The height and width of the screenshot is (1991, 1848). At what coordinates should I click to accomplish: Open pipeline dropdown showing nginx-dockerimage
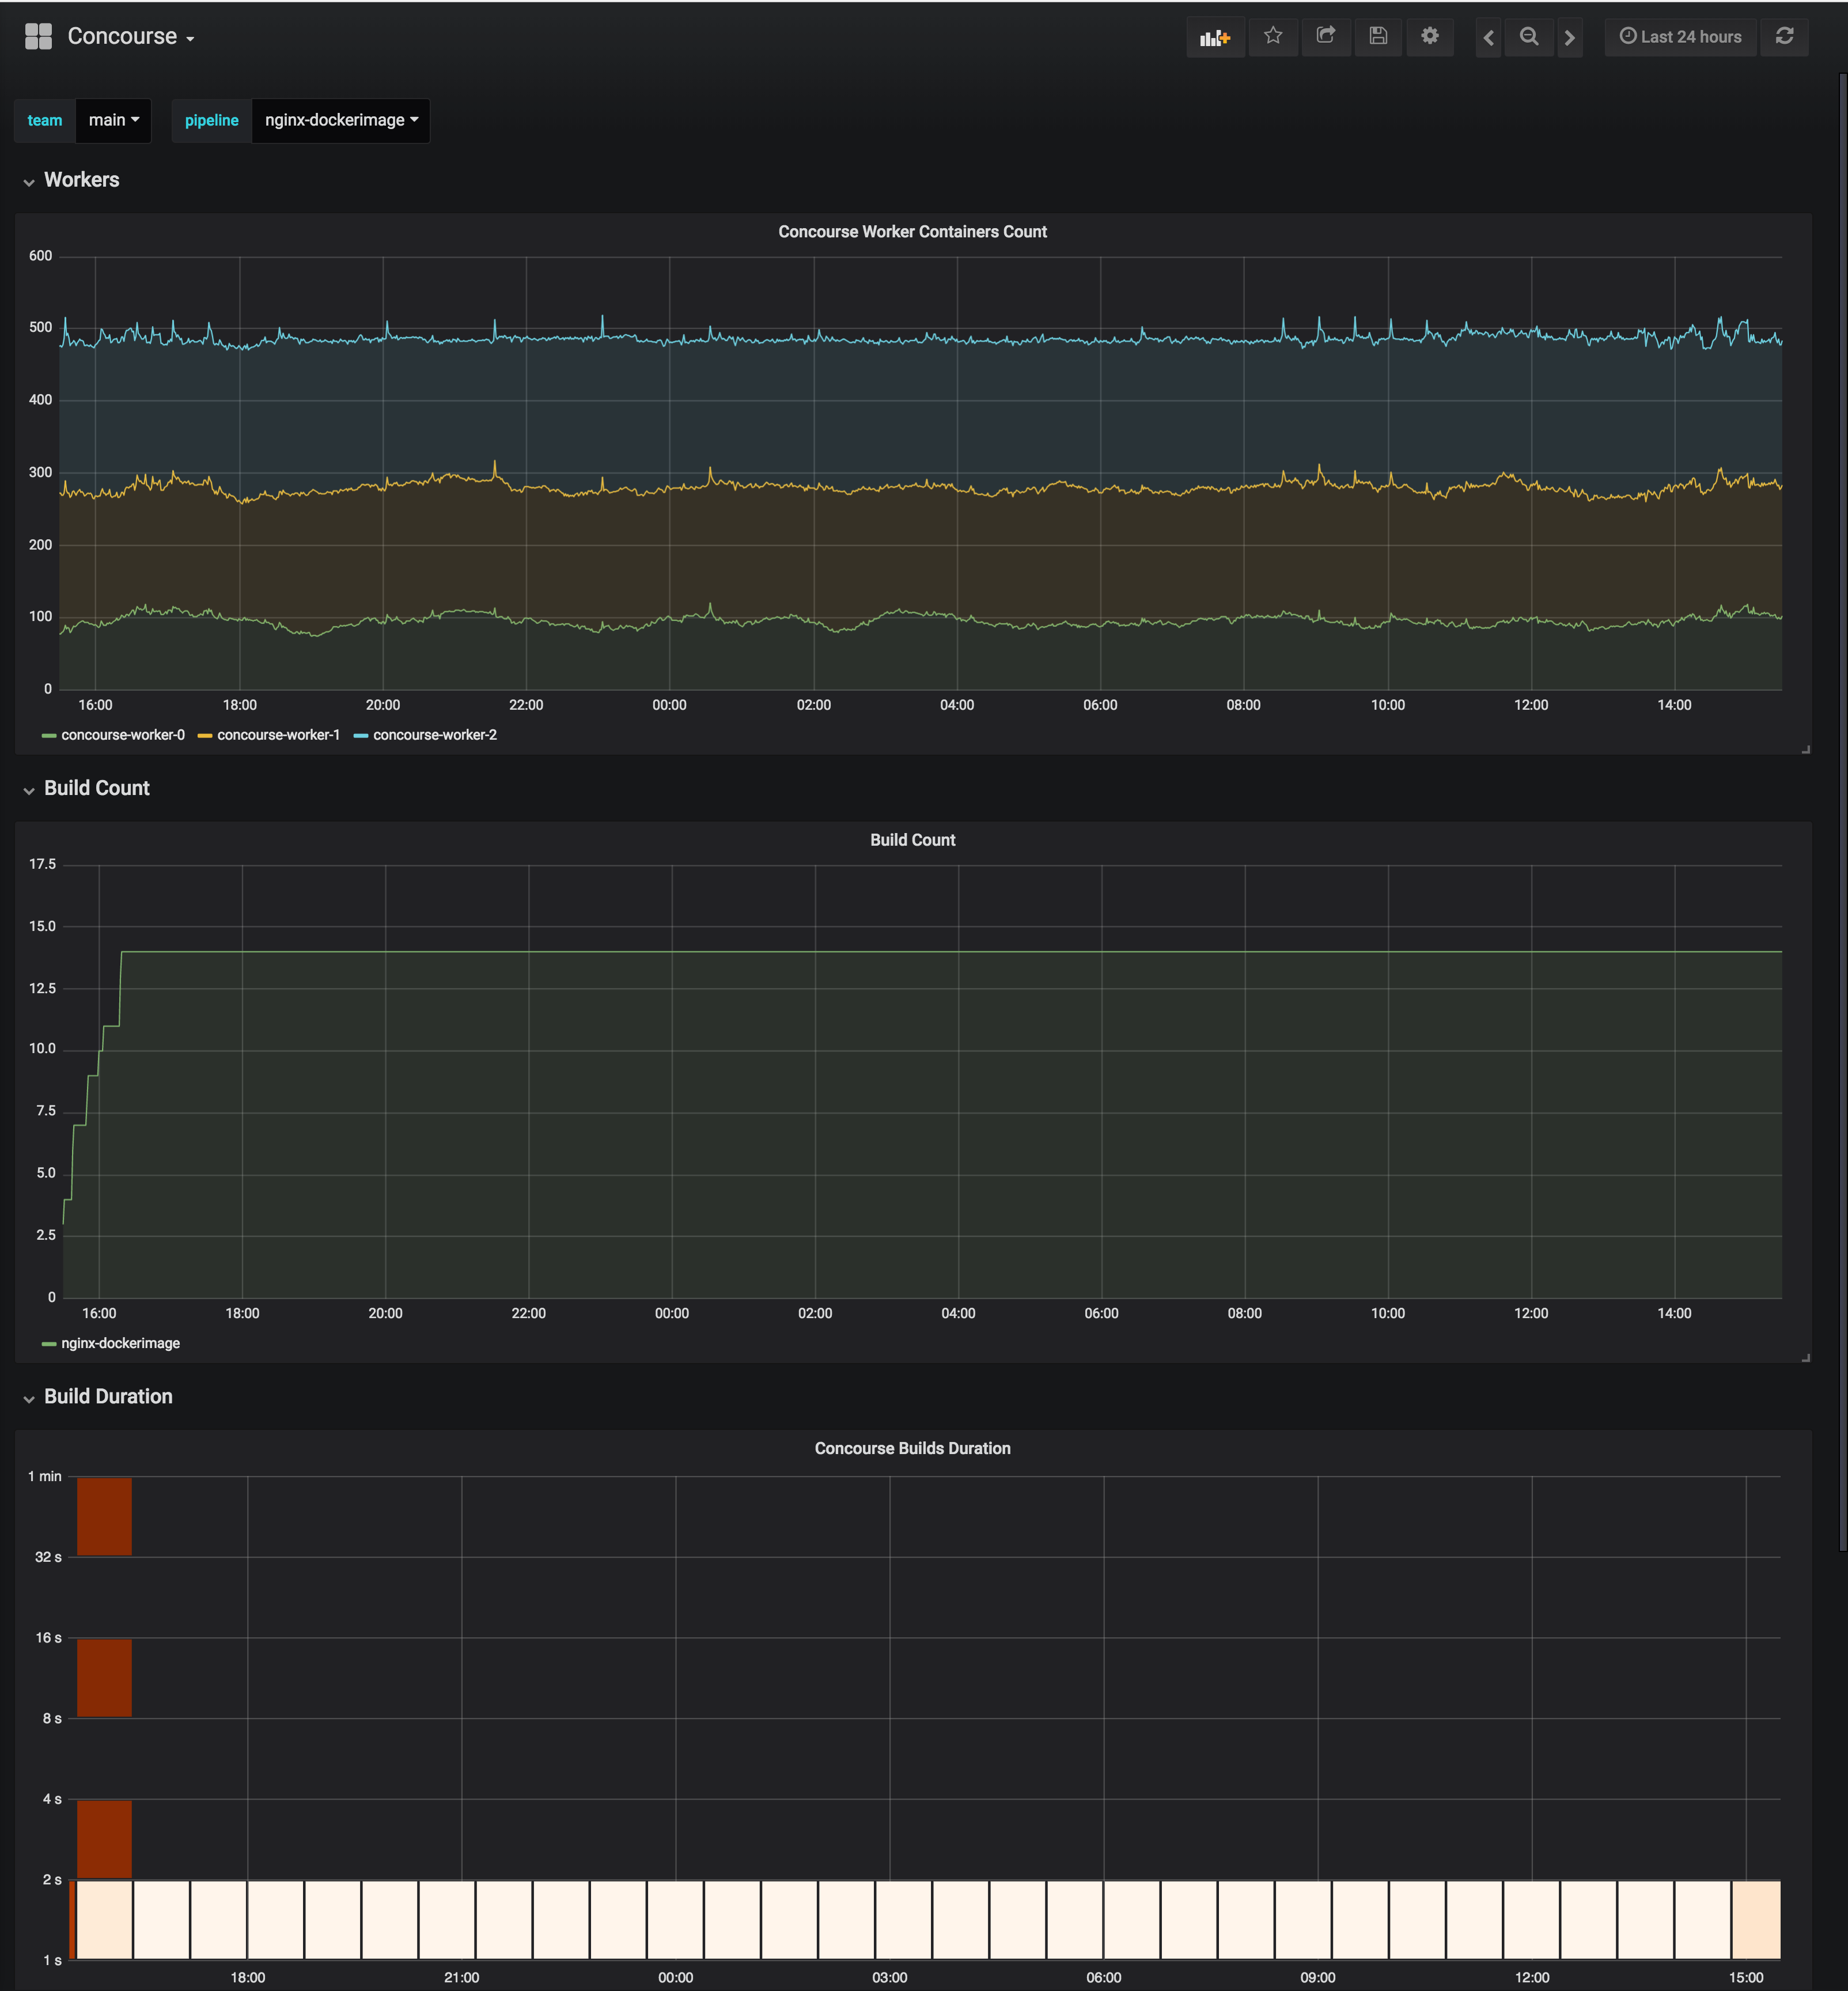[x=340, y=120]
